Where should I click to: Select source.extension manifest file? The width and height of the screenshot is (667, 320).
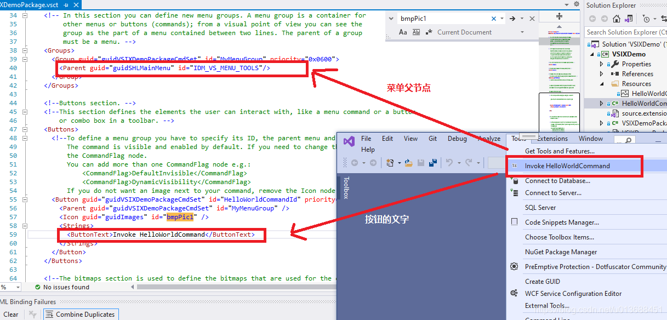(x=644, y=113)
